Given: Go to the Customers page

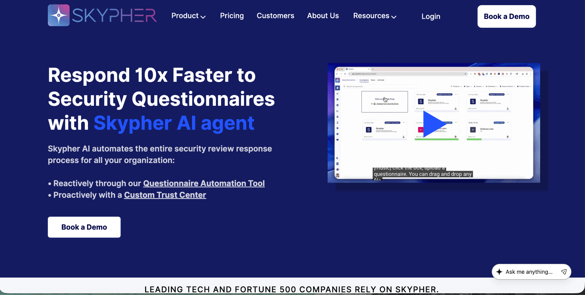Looking at the screenshot, I should [275, 16].
